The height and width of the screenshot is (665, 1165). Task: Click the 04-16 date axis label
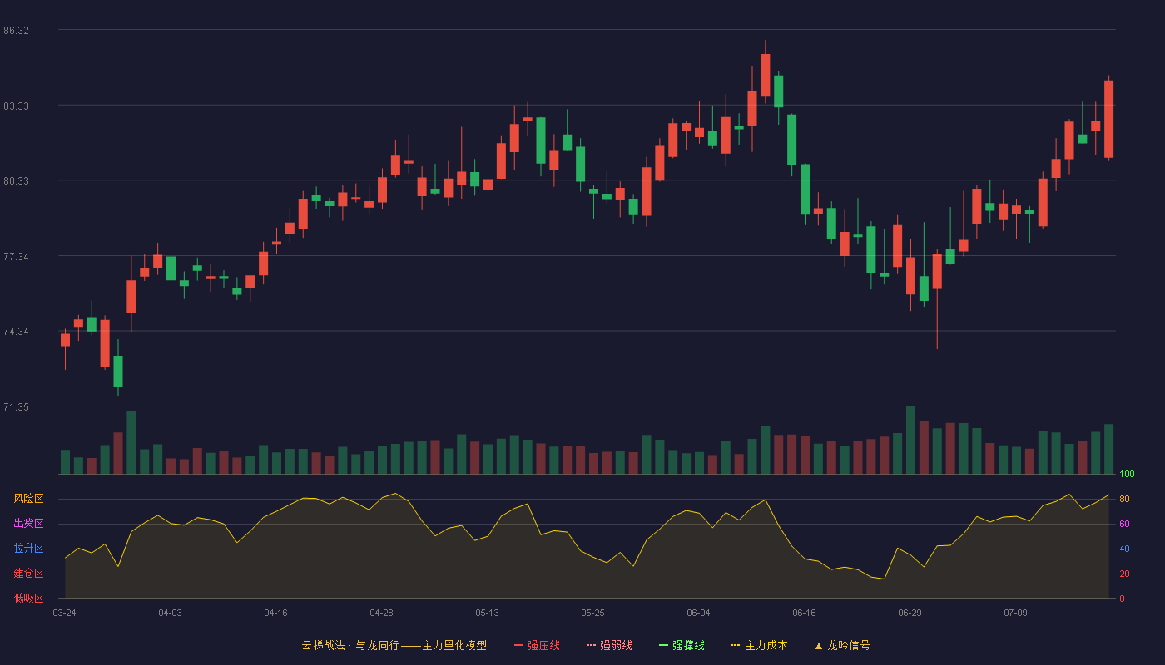(x=275, y=613)
